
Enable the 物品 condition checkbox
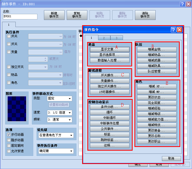click(9, 75)
